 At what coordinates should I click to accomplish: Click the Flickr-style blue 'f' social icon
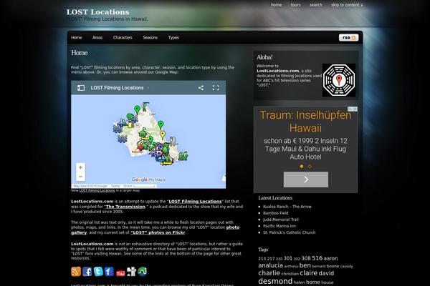coord(109,272)
